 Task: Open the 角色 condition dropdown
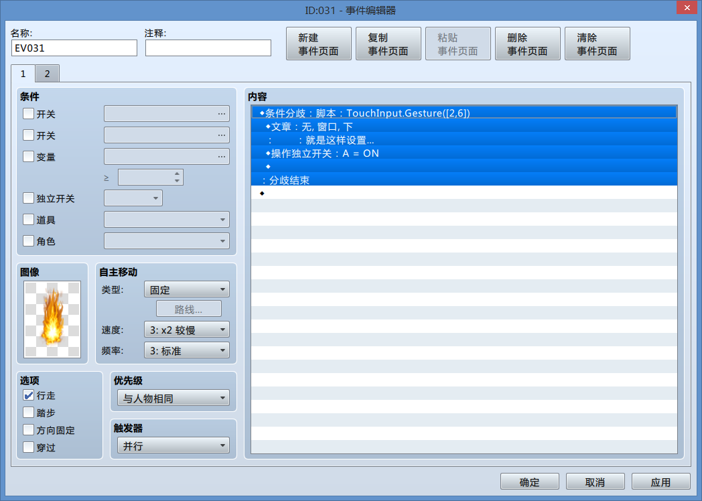point(167,241)
